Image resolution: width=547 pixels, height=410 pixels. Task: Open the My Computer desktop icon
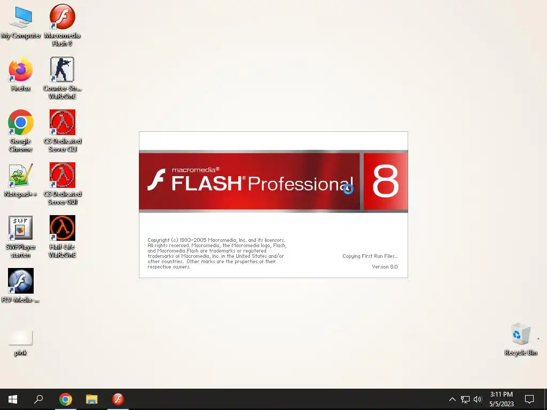(21, 21)
